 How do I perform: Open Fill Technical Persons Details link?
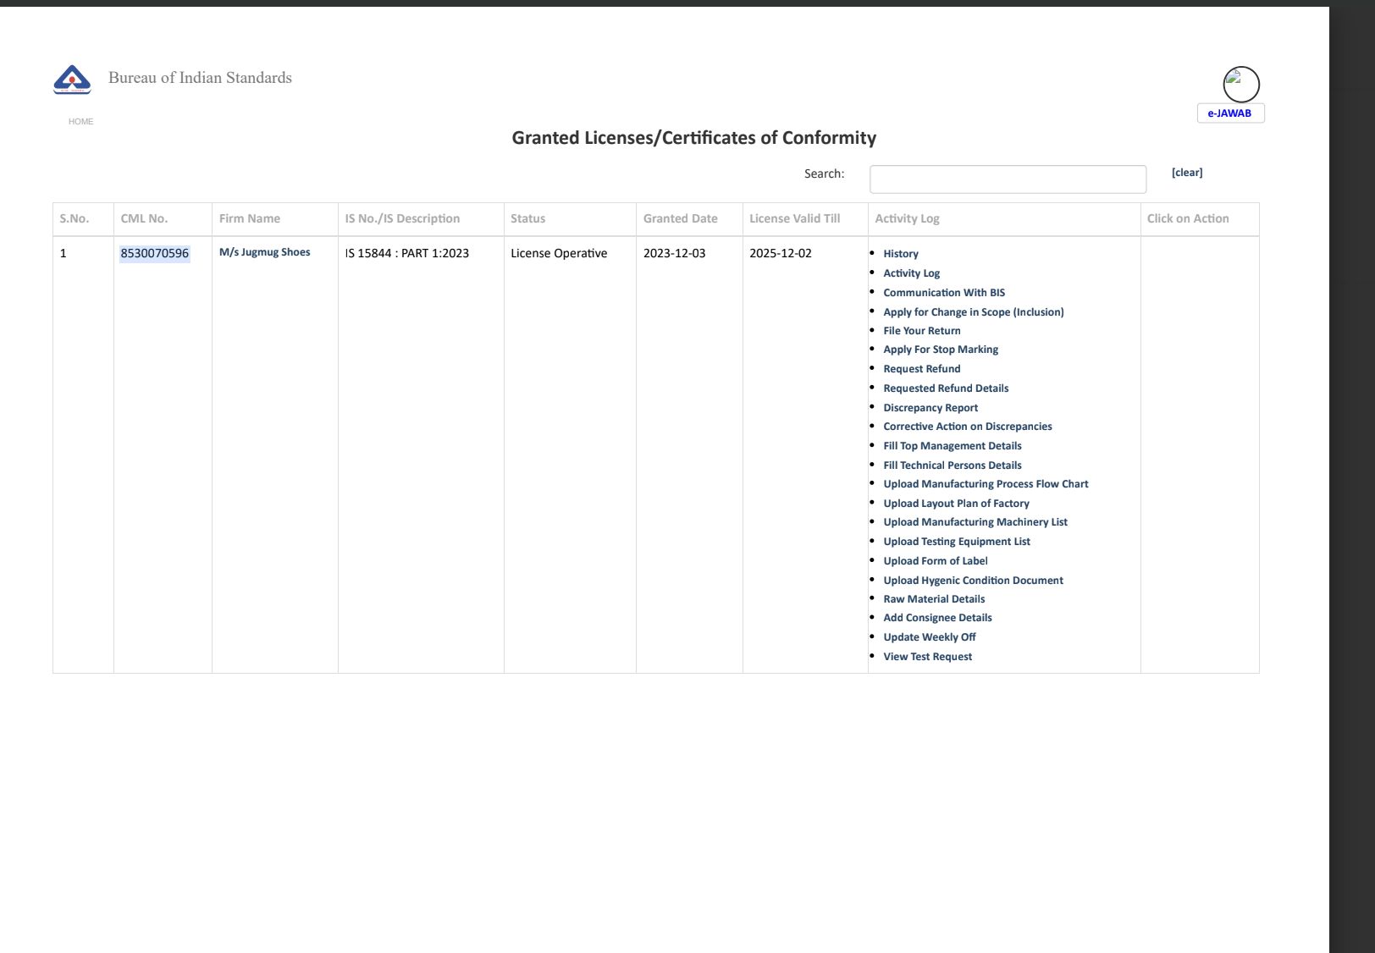point(953,465)
